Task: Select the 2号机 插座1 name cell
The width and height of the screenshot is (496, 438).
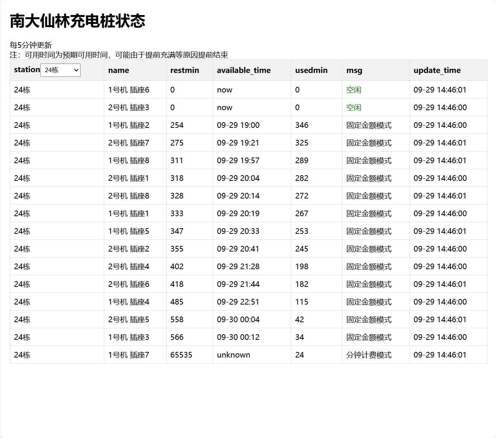Action: (x=129, y=178)
